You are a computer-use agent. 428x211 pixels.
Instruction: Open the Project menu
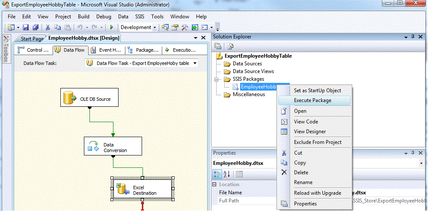[x=63, y=17]
